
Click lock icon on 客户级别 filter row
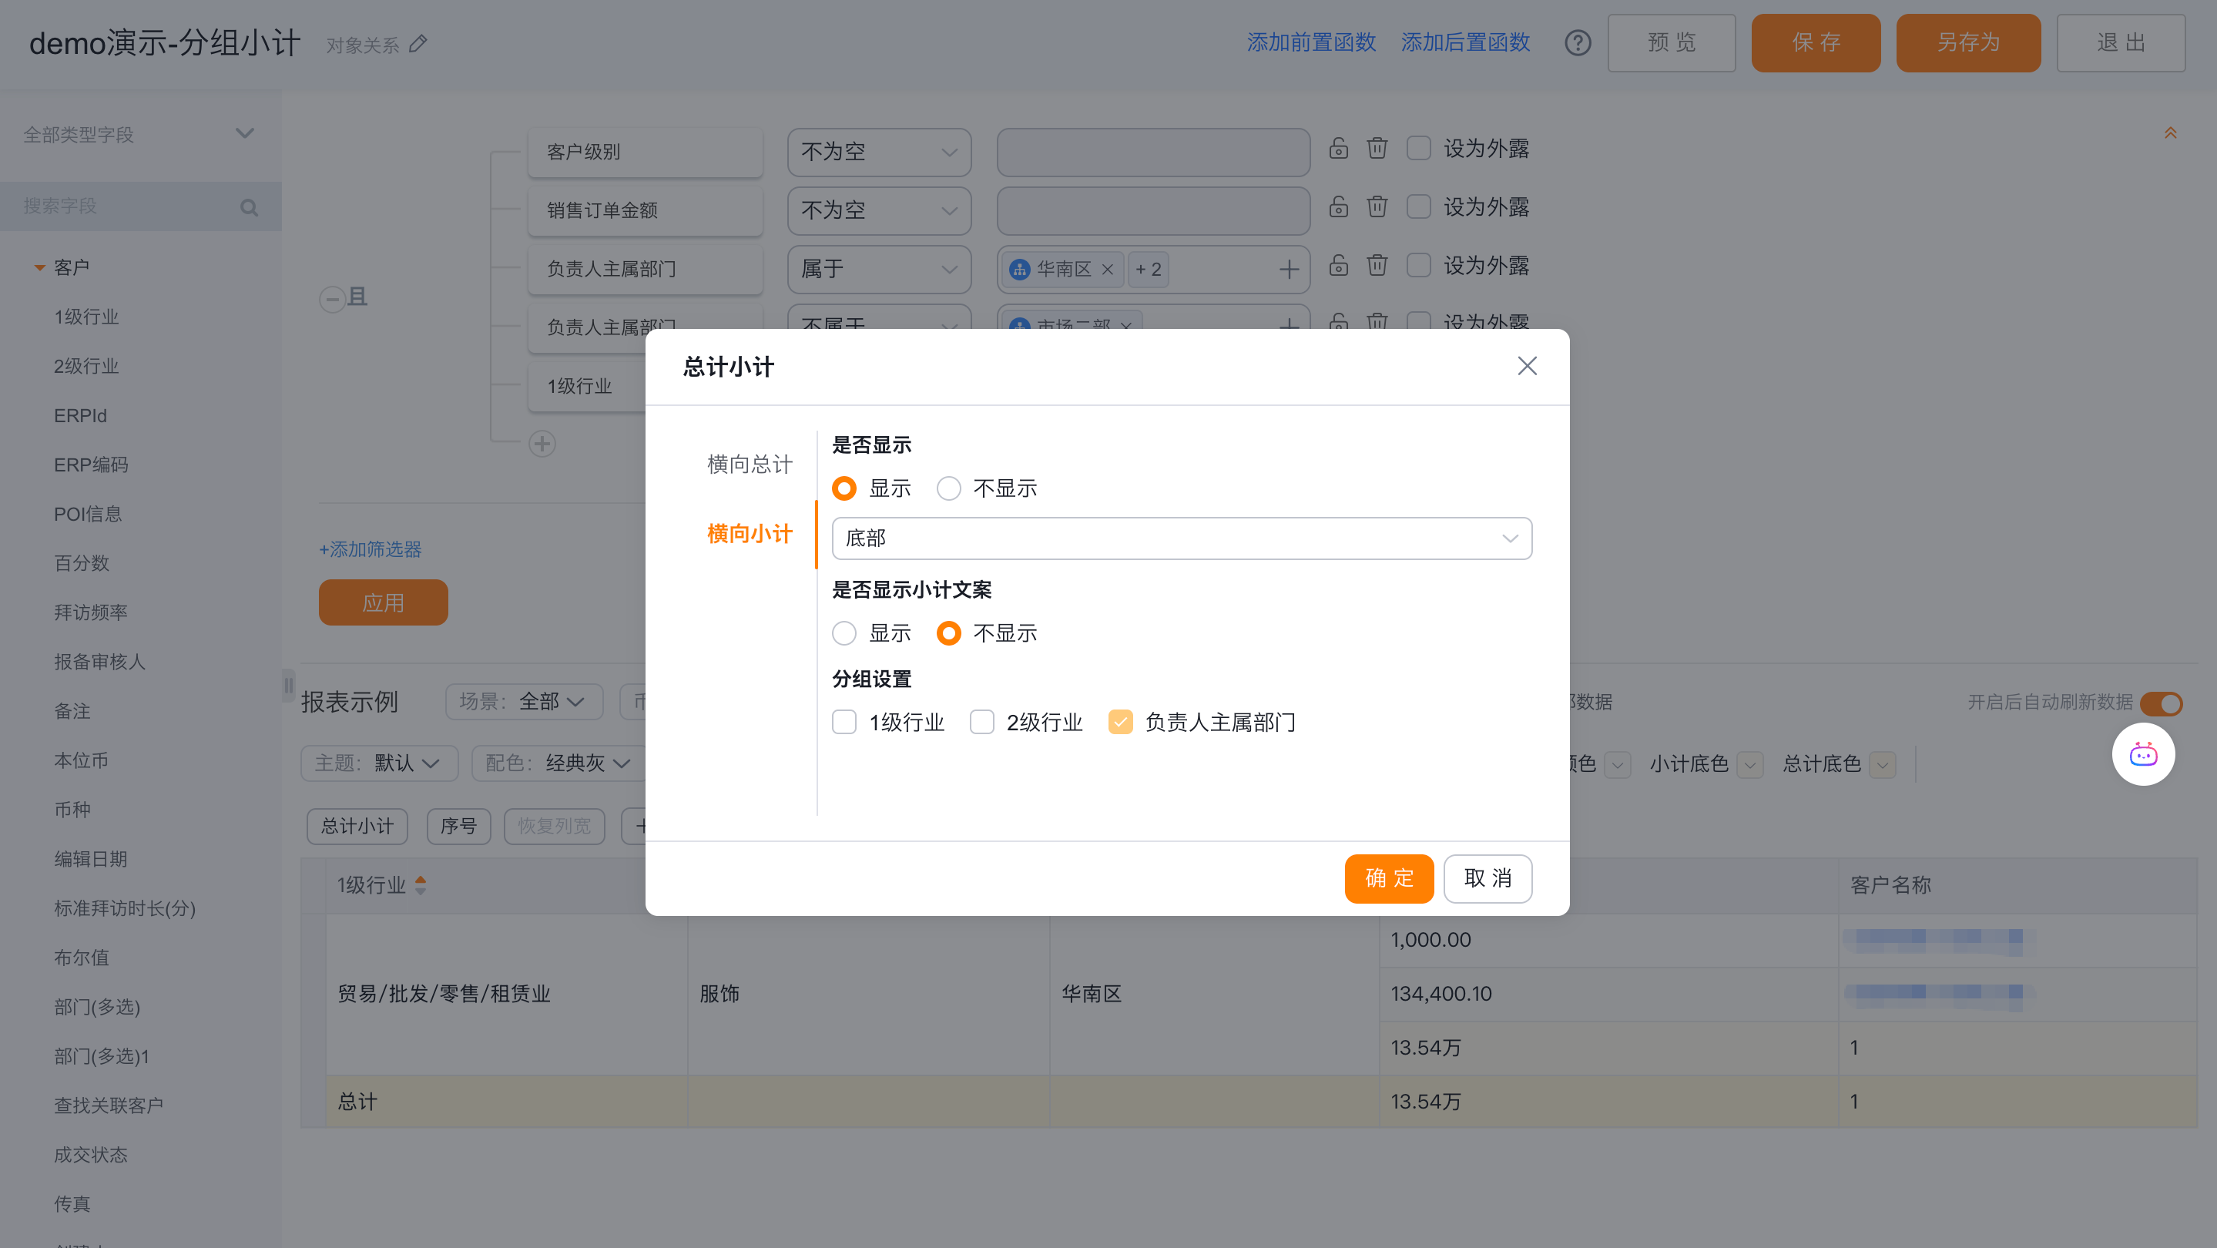(1338, 148)
